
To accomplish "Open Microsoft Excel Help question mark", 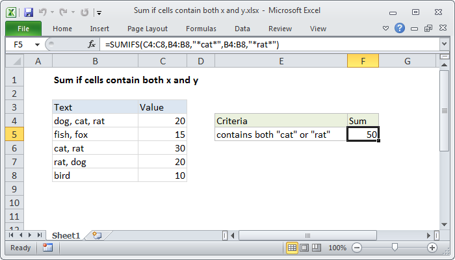I will pos(400,29).
